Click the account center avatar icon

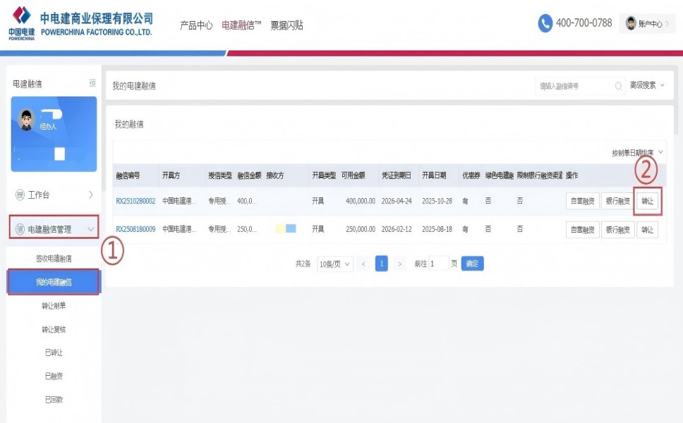pos(631,23)
